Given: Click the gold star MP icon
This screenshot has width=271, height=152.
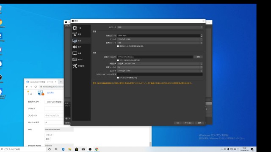Looking at the screenshot, I should click(x=28, y=92).
